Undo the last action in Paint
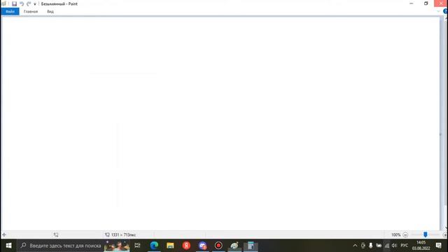 tap(22, 3)
